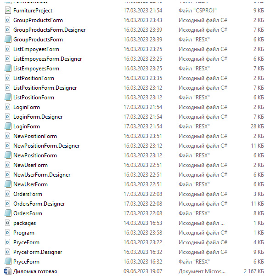Click the icon of GroupProductsForm.Designer file

click(7, 30)
